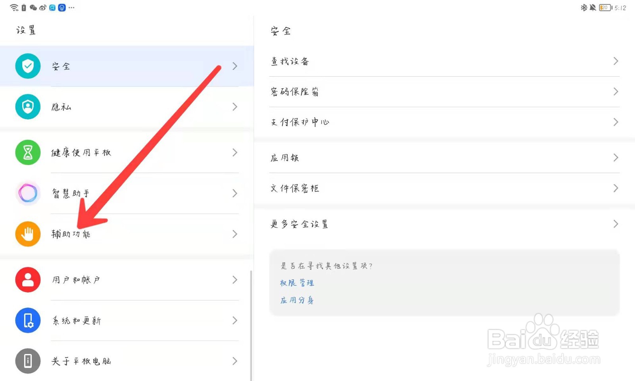This screenshot has height=381, width=635.
Task: Click the System and Updates (系统和更新) icon
Action: (27, 320)
